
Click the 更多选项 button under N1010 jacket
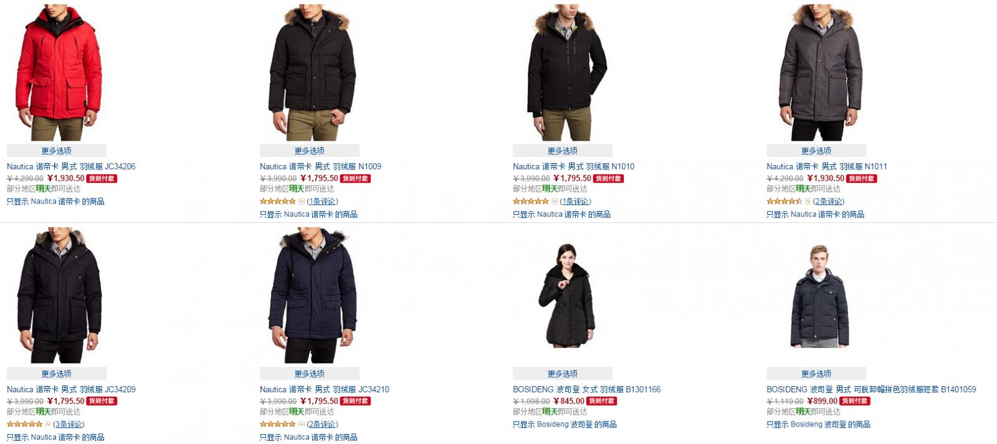coord(563,151)
